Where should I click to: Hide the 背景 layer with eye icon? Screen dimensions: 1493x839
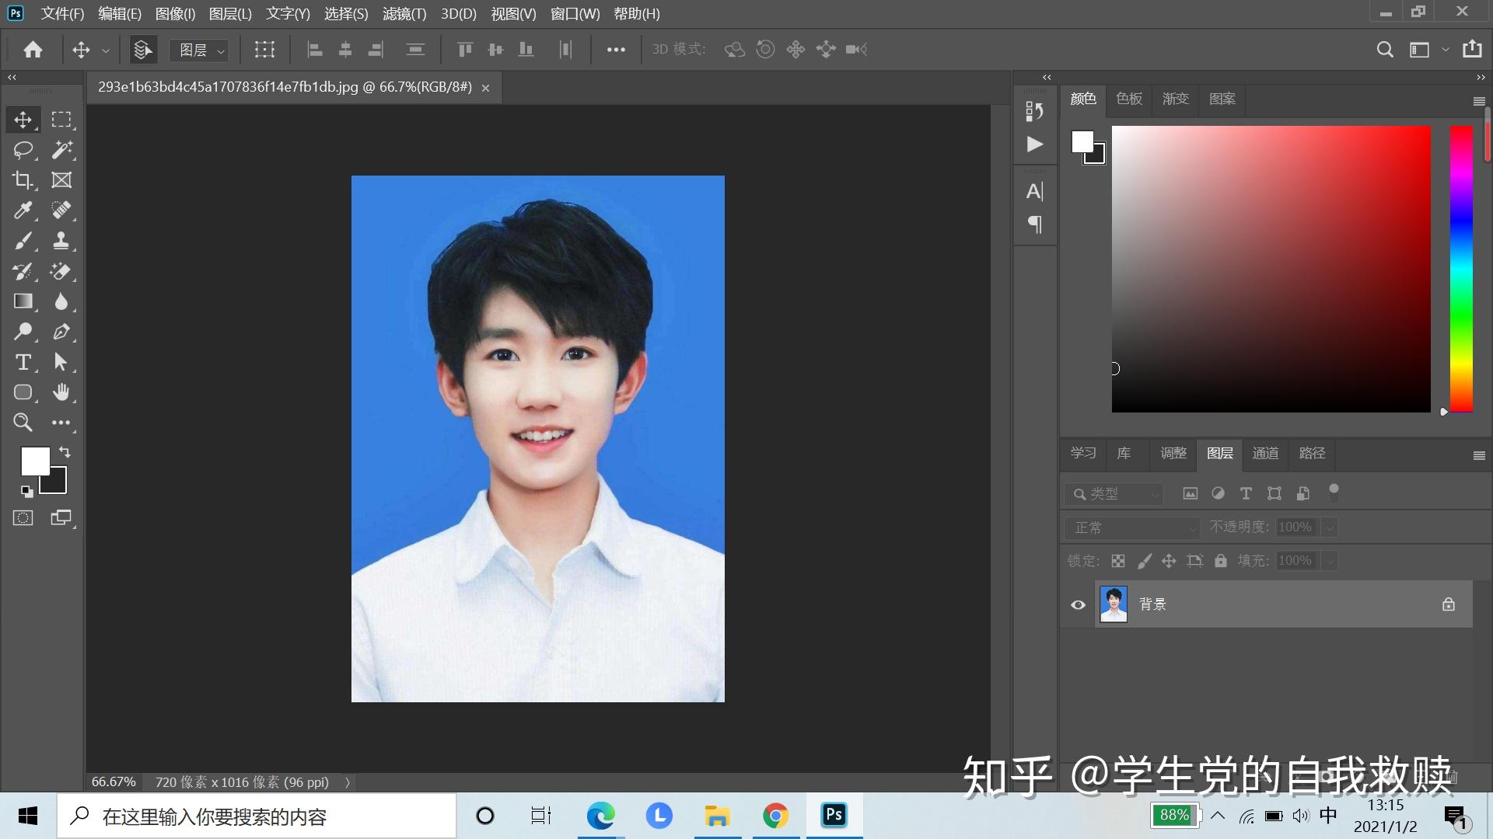coord(1078,604)
